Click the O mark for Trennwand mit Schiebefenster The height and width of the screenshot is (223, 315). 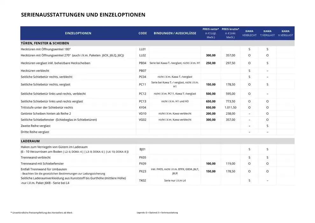249,163
